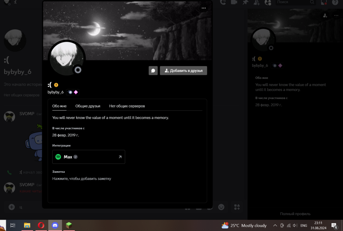Open the clock showing 23:11 31.08.2024
Image resolution: width=343 pixels, height=231 pixels.
pyautogui.click(x=318, y=226)
